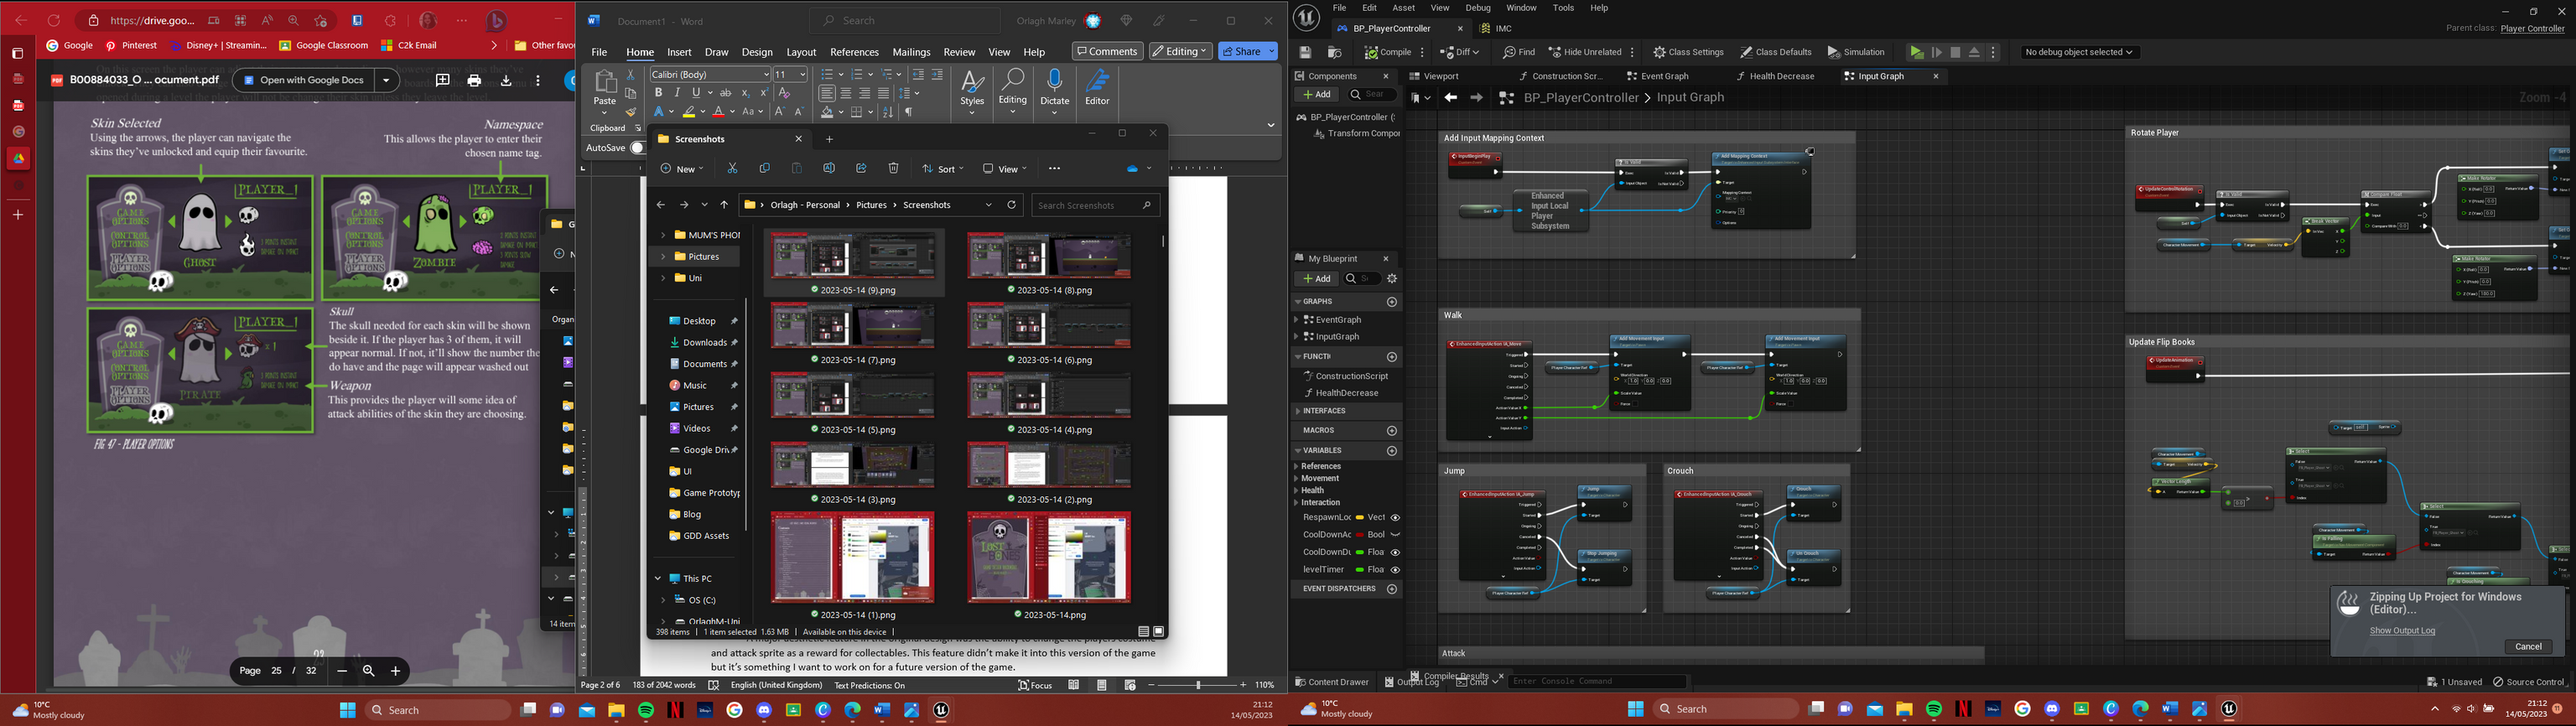Toggle AutoSave switch in Word

(x=637, y=148)
